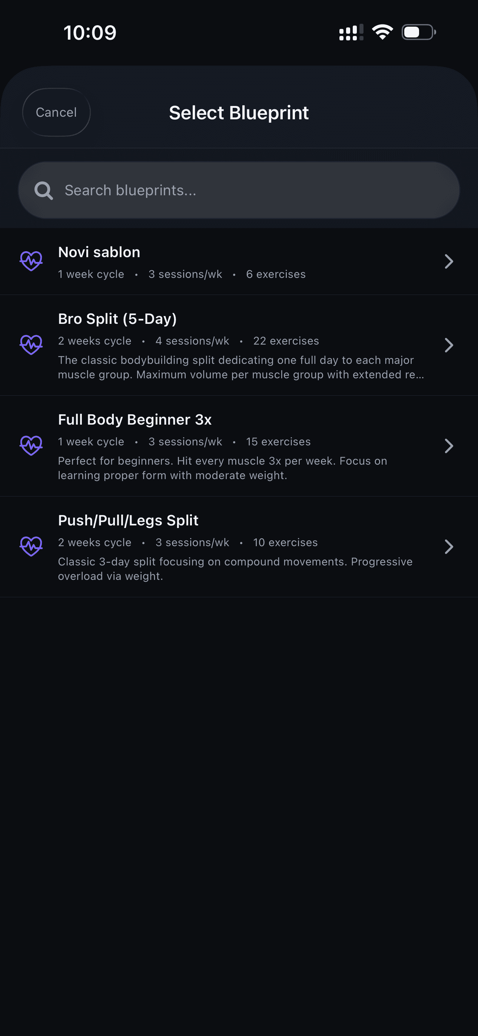Image resolution: width=478 pixels, height=1036 pixels.
Task: Pick the Push/Pull/Legs Split title
Action: point(128,521)
